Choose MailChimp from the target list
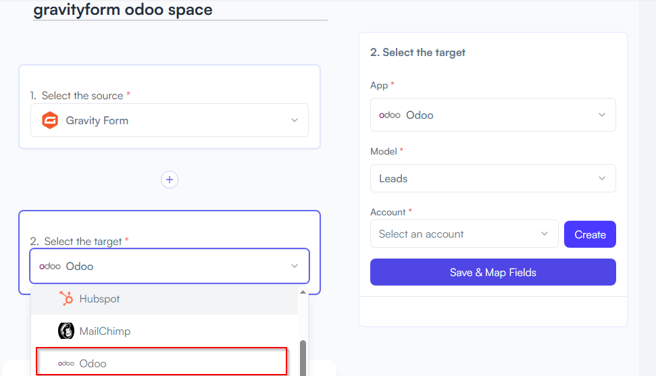 [x=164, y=331]
